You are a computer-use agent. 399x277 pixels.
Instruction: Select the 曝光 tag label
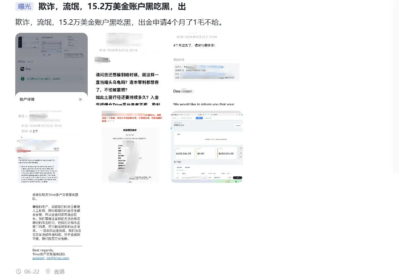coord(24,6)
